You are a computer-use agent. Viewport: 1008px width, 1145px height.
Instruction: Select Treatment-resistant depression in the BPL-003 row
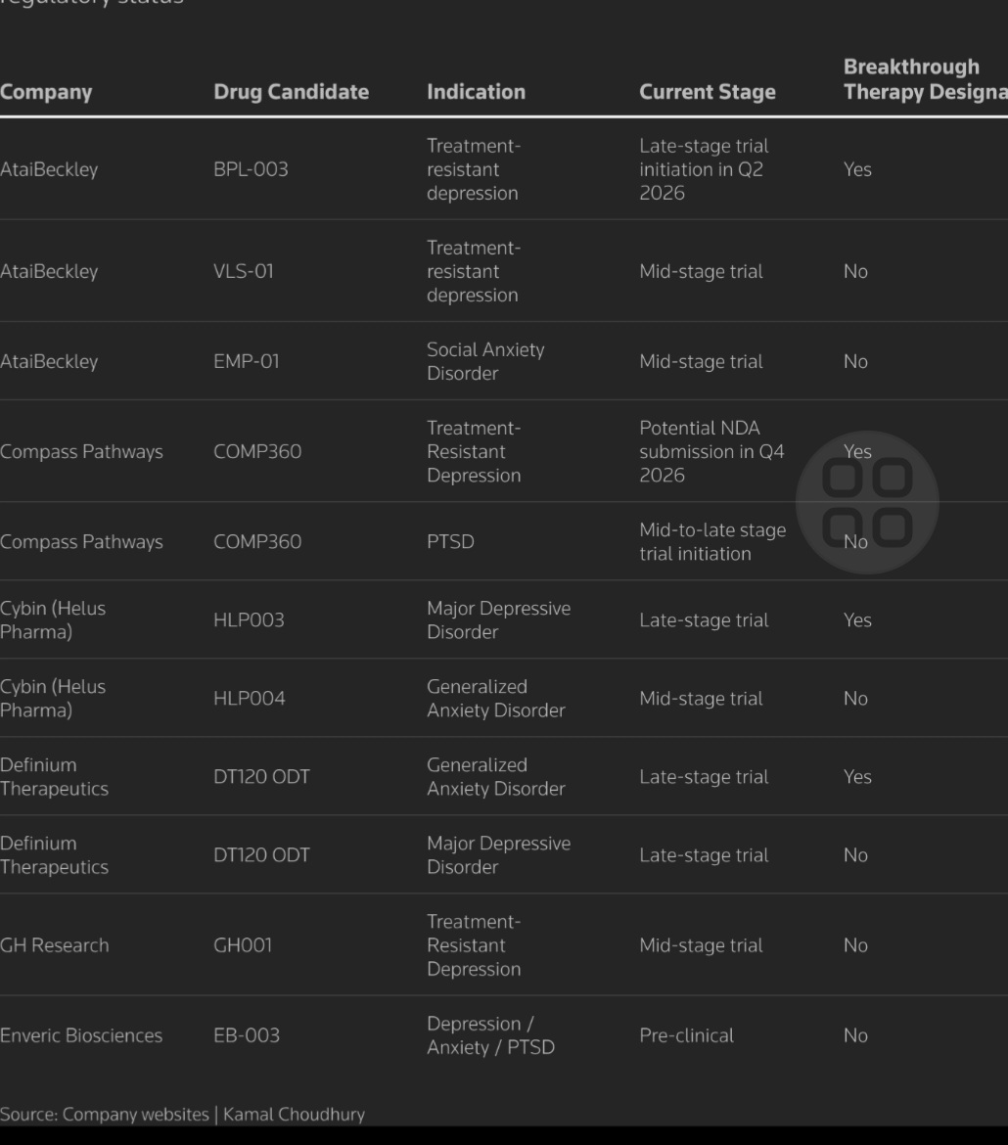pos(474,169)
